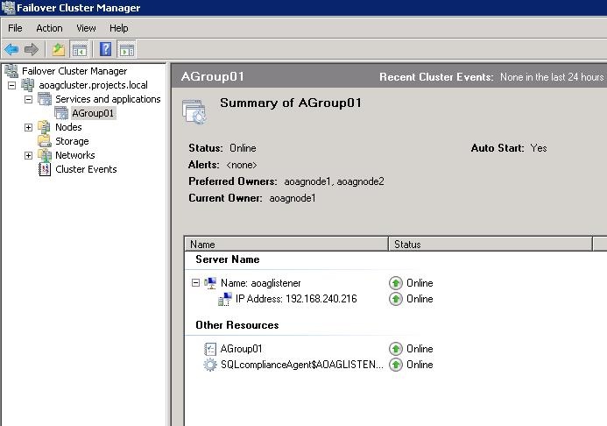This screenshot has height=426, width=607.
Task: Collapse the Name: aoaglistener resource
Action: (x=196, y=283)
